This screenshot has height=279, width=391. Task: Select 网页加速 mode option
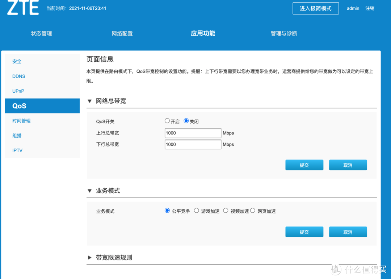253,211
